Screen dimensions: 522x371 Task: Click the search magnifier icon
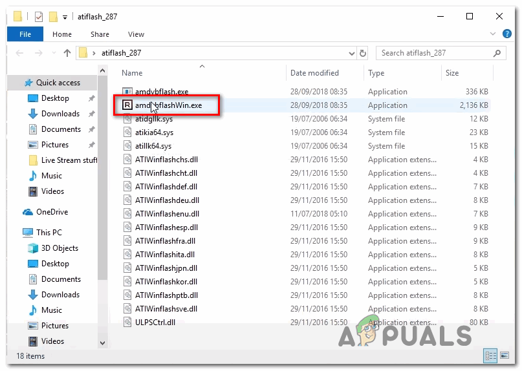coord(497,53)
